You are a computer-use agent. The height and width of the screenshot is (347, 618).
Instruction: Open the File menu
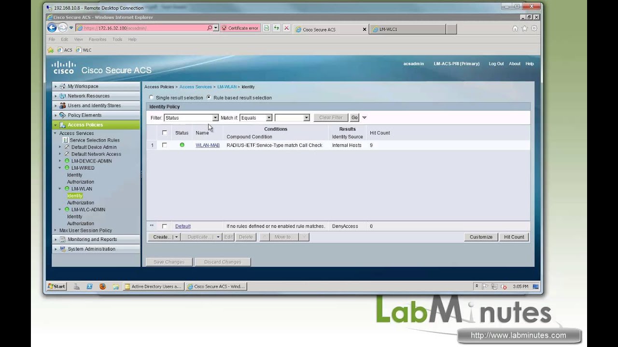click(52, 40)
